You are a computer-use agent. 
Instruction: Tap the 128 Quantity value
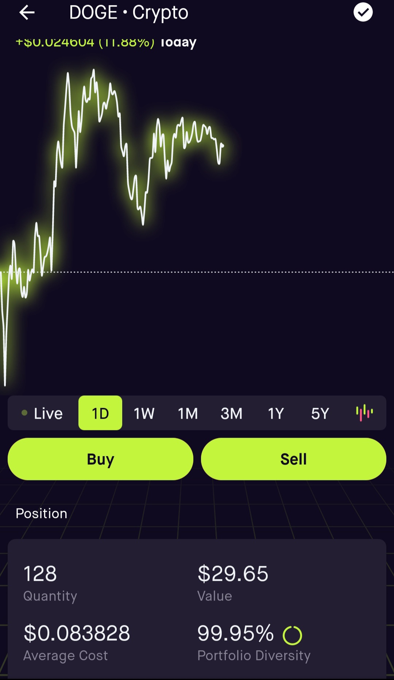tap(40, 573)
